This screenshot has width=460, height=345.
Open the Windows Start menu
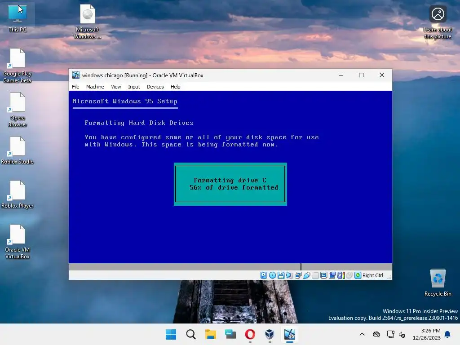[x=171, y=334]
